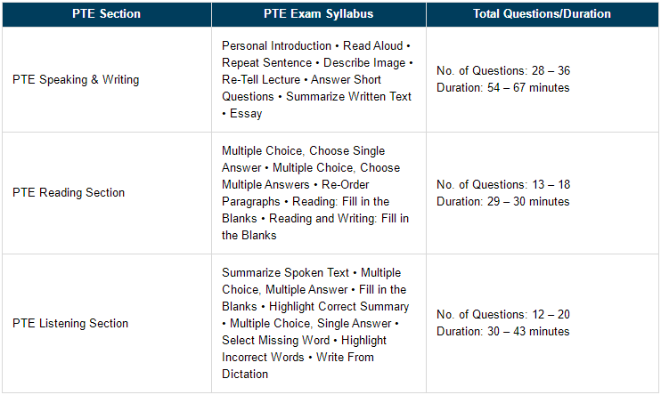
Task: Click Duration: 29 – 30 minutes
Action: 503,201
